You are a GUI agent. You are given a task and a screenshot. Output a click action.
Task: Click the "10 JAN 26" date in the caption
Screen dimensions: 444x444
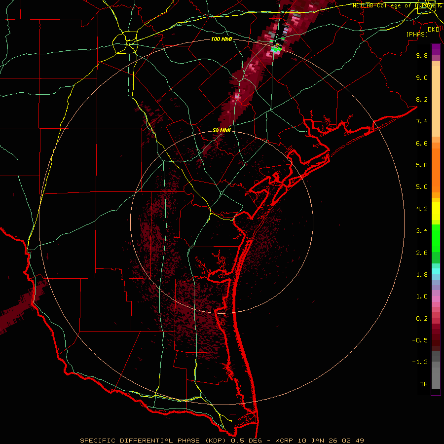pos(319,441)
